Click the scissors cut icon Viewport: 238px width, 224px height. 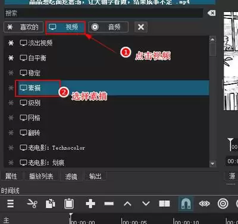[32, 203]
